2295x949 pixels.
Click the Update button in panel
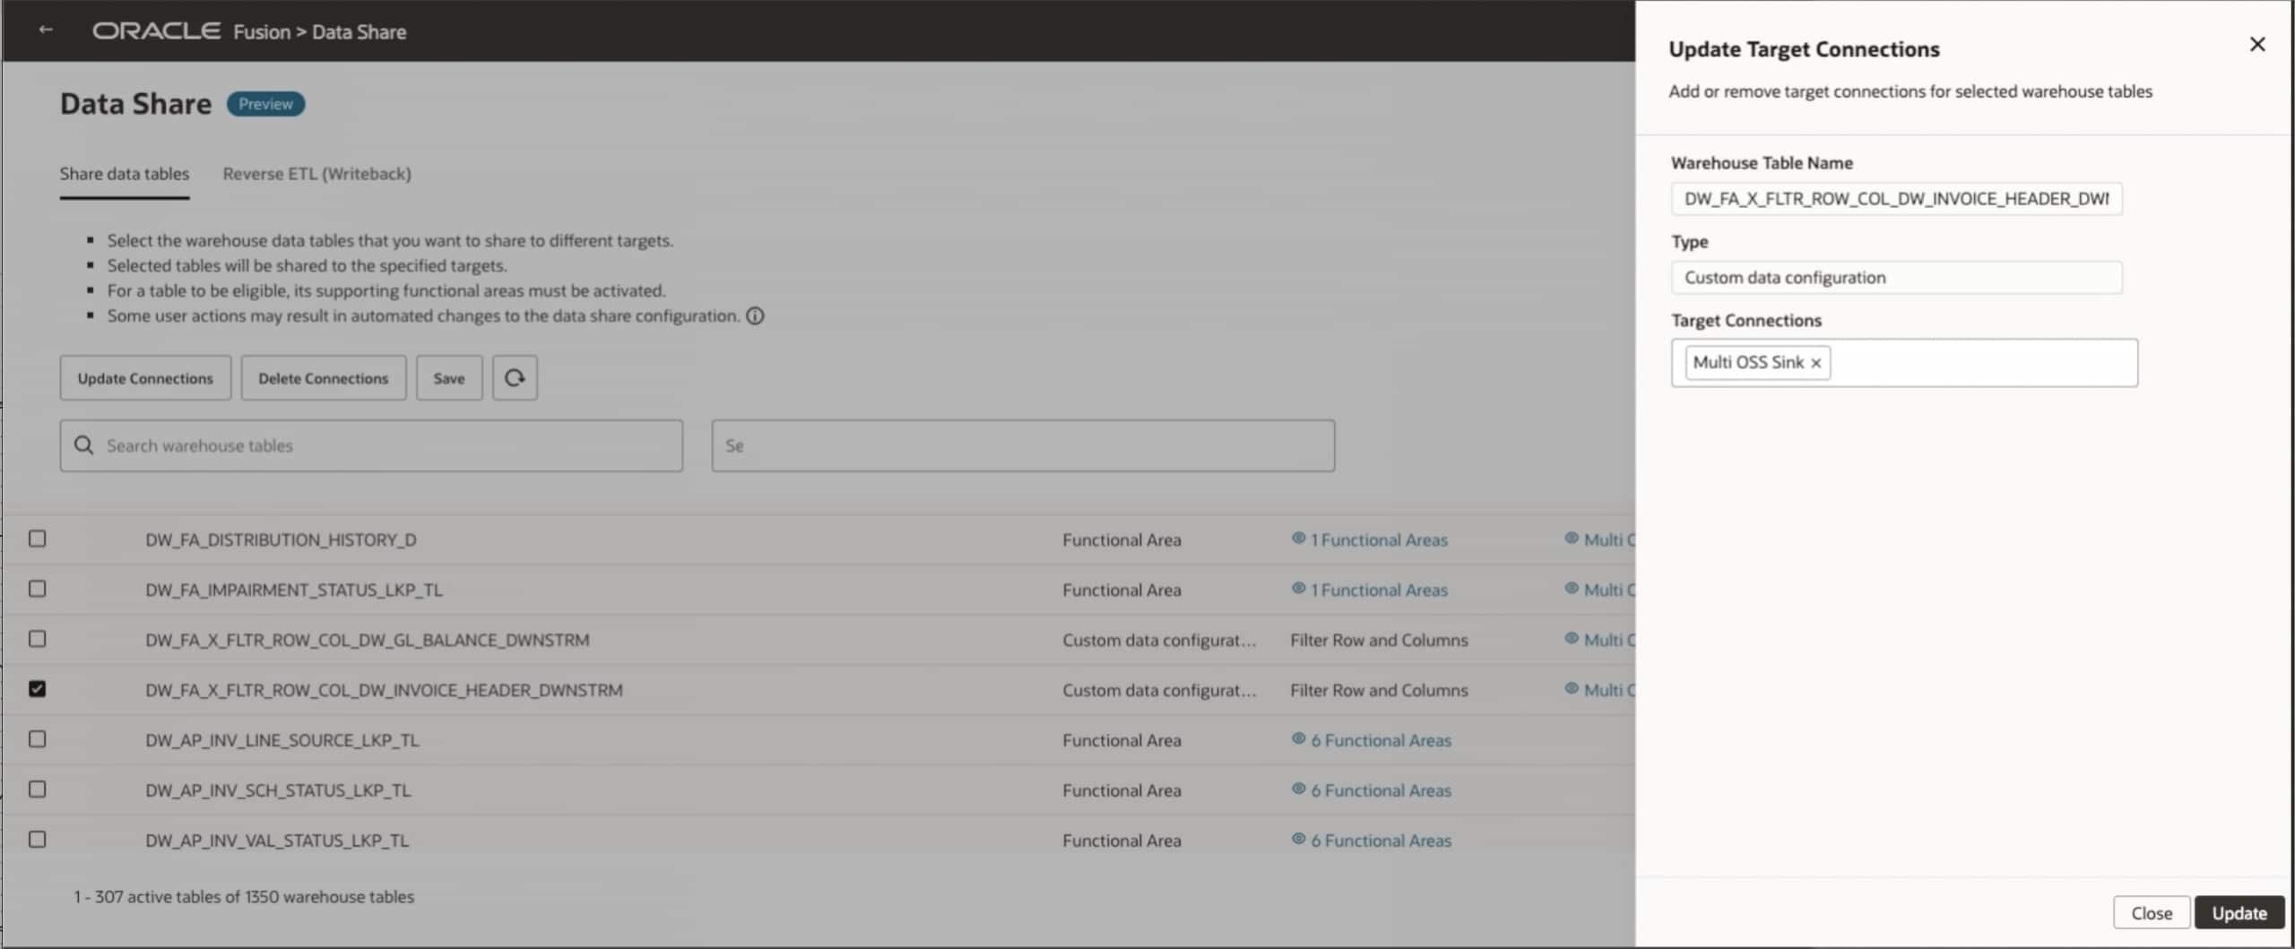[2239, 913]
